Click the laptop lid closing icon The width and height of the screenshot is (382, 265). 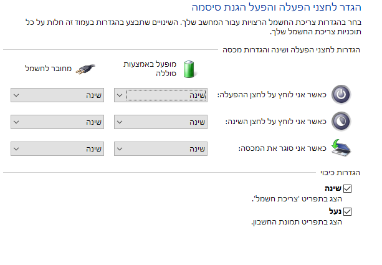point(341,148)
